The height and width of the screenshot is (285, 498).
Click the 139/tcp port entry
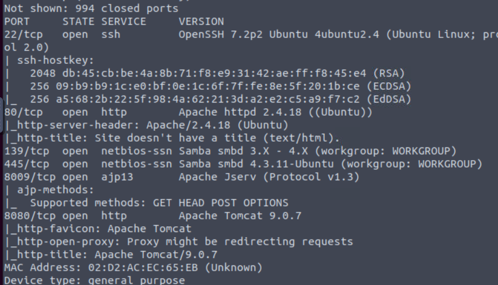pyautogui.click(x=26, y=151)
